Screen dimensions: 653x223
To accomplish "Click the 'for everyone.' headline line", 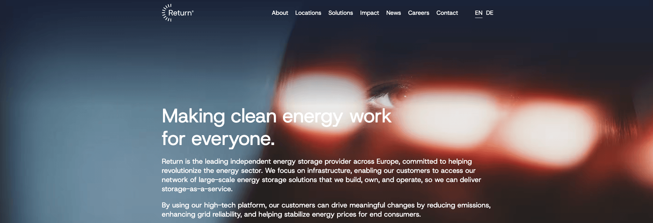I will 218,139.
